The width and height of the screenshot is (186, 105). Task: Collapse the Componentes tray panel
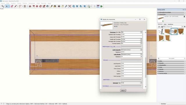pyautogui.click(x=171, y=14)
